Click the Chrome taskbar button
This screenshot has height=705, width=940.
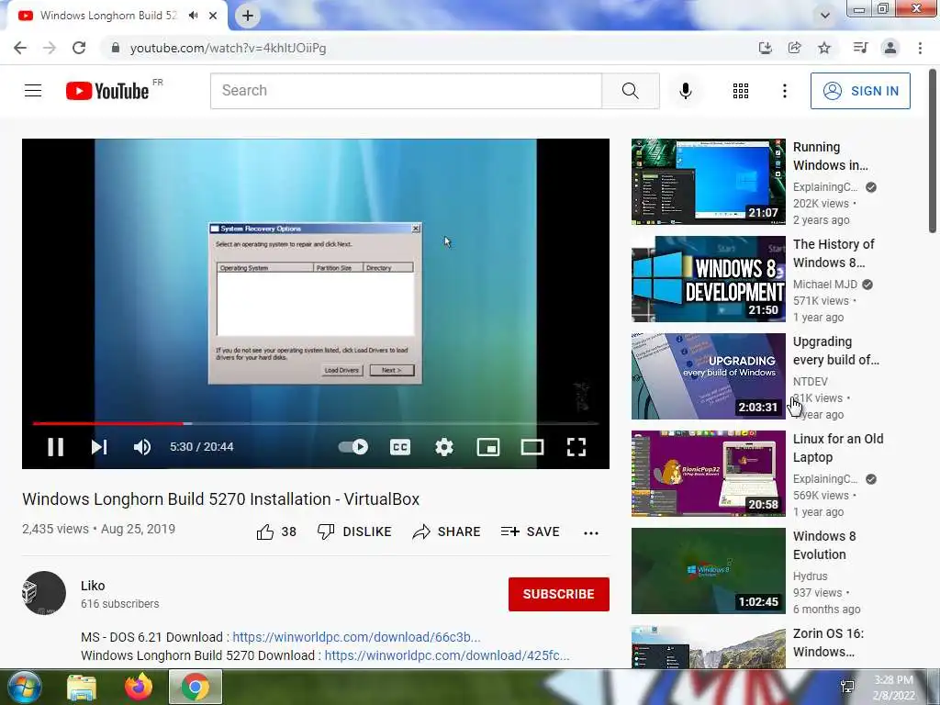point(196,687)
